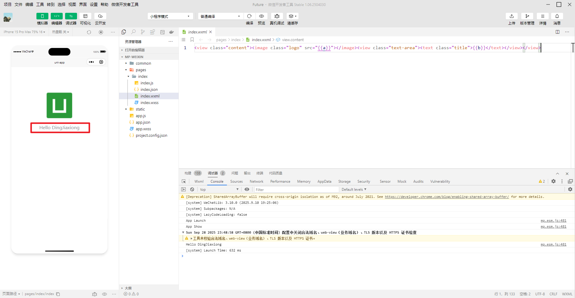
Task: Open iPhone 15 Pro Max device dropdown
Action: click(x=24, y=32)
